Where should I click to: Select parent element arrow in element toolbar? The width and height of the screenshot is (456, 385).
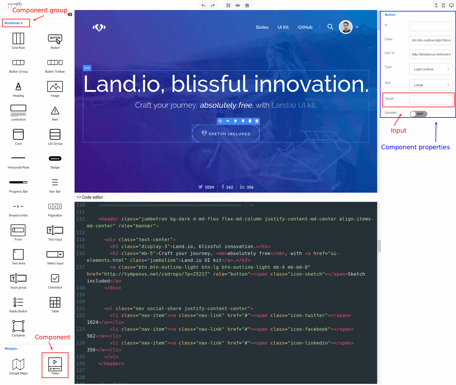228,121
